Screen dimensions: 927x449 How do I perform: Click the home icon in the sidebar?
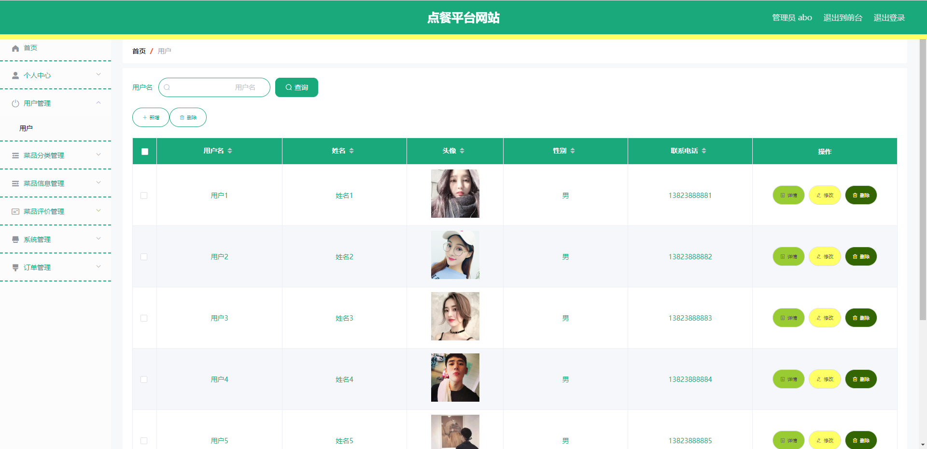(15, 48)
